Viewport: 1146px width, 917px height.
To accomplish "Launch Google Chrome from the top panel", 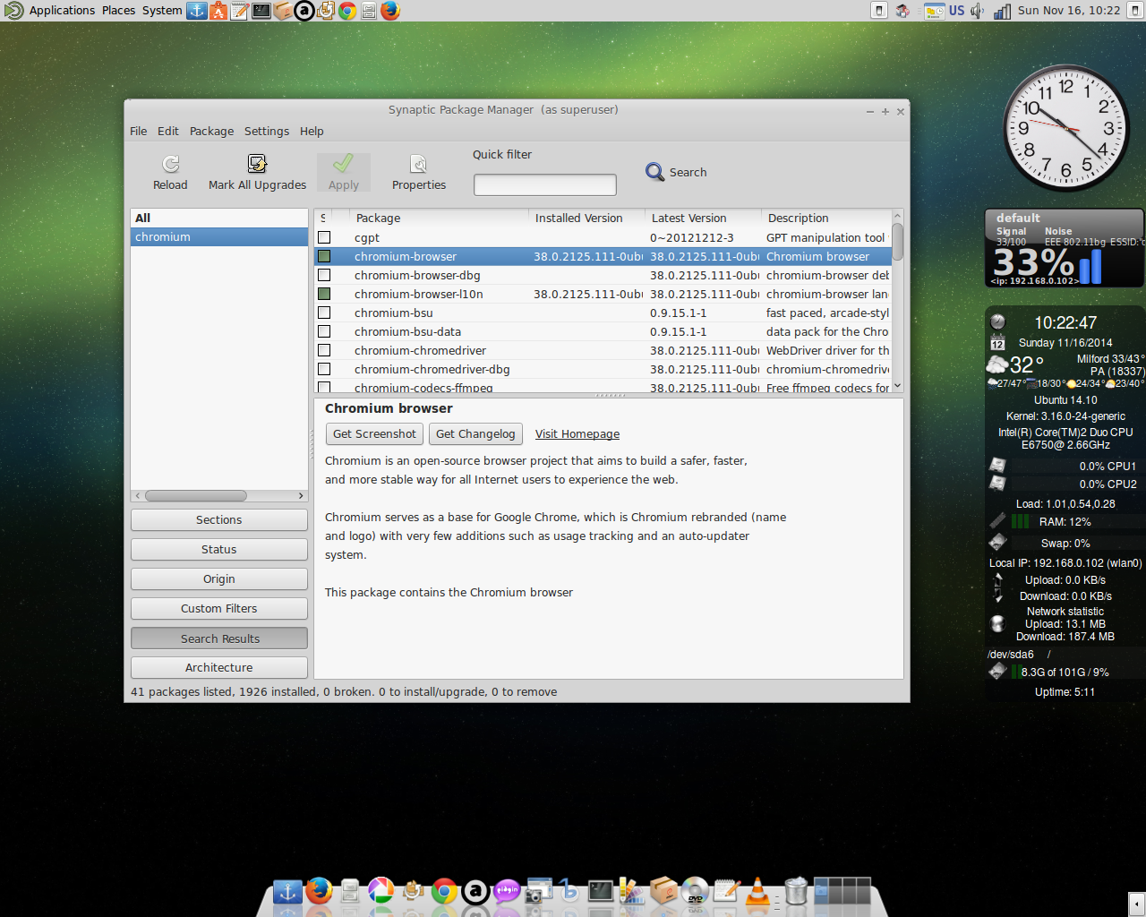I will point(347,11).
